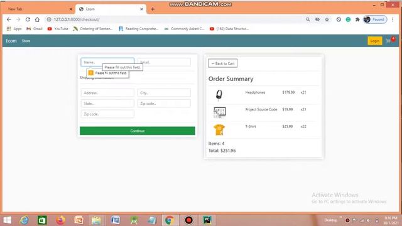Open File Explorer from the taskbar
Image resolution: width=402 pixels, height=226 pixels.
(x=96, y=220)
